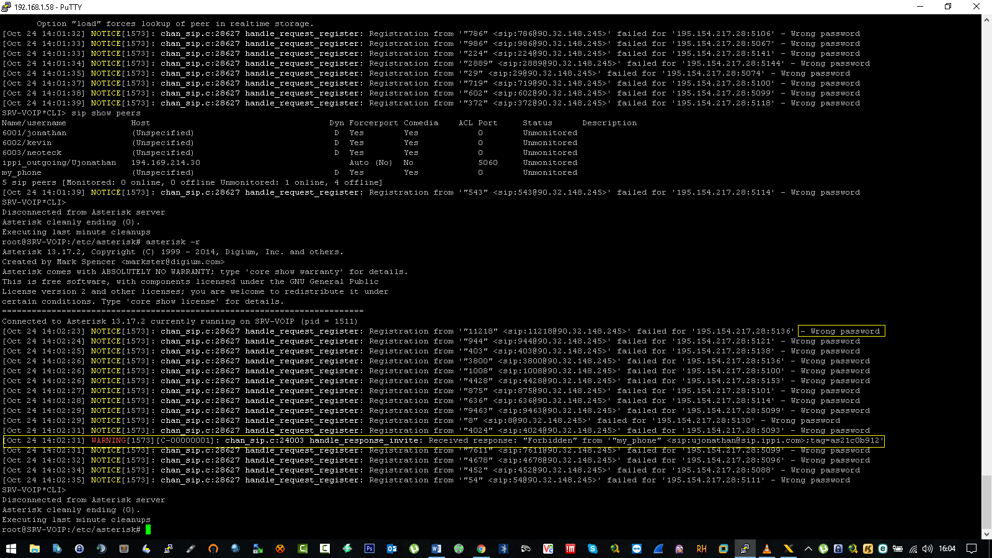Open Pidgin messenger from the taskbar
Screen dimensions: 992x558
(x=680, y=549)
